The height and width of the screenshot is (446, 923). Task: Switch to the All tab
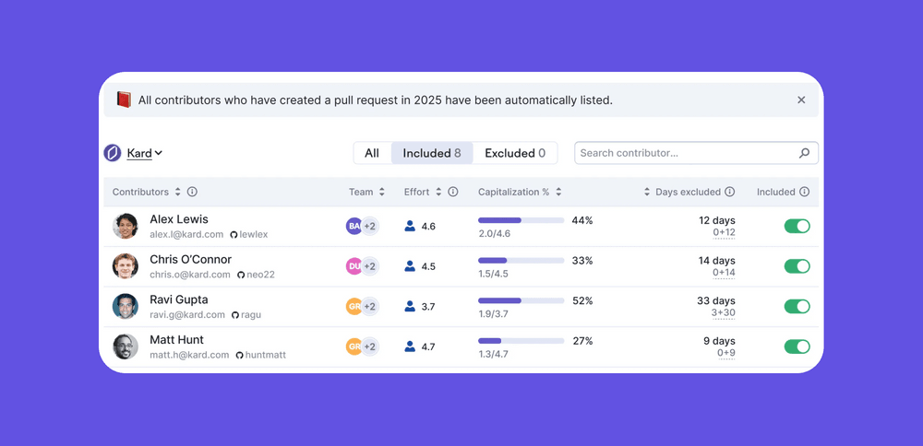372,153
